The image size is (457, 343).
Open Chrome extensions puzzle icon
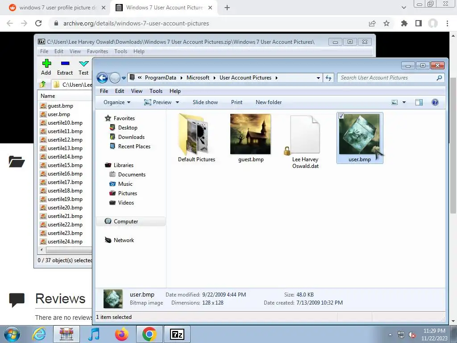(x=404, y=23)
